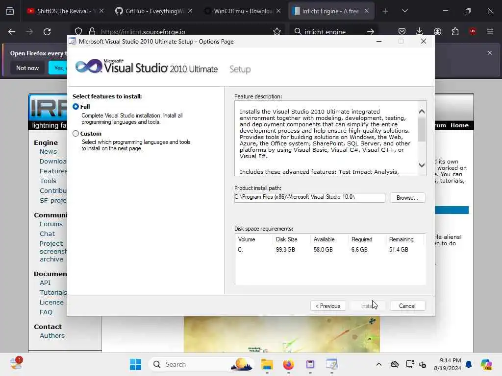Select the Custom installation radio button

click(75, 133)
